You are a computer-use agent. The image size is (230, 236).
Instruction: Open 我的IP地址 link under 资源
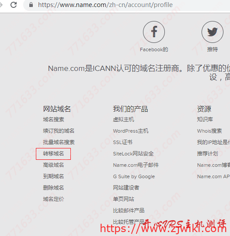[x=213, y=142]
